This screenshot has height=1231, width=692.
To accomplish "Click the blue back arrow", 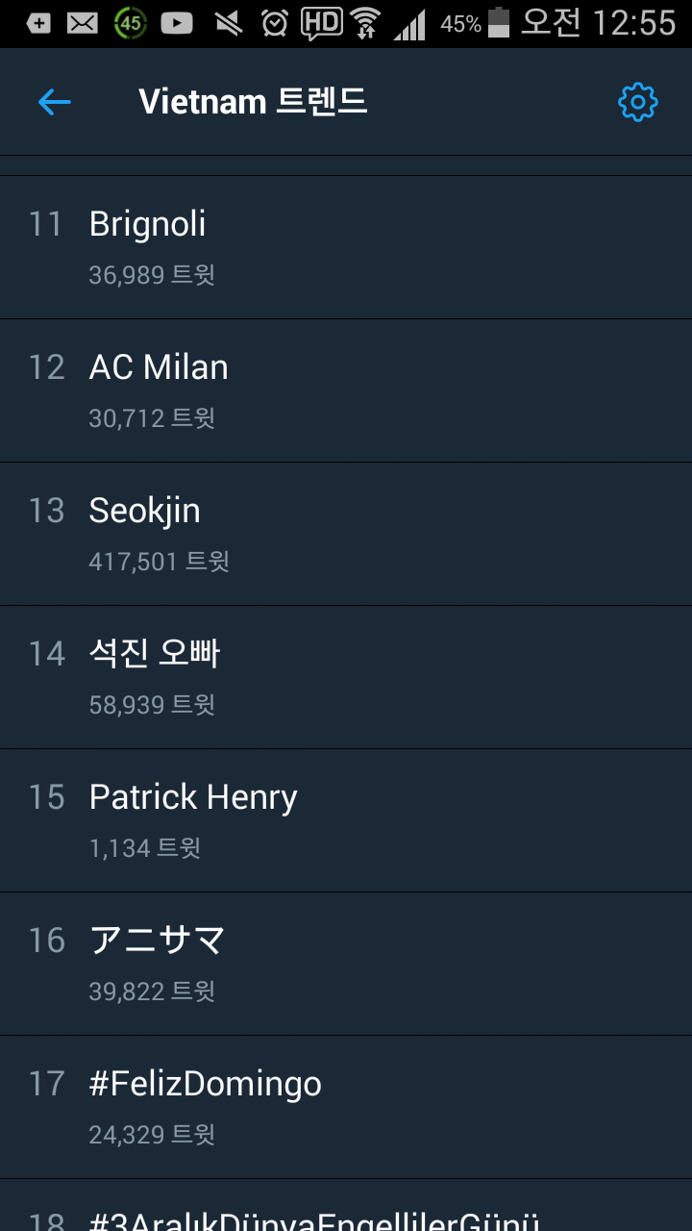I will (x=55, y=102).
